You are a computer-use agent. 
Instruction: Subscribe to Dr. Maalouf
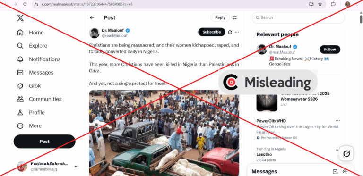(212, 32)
